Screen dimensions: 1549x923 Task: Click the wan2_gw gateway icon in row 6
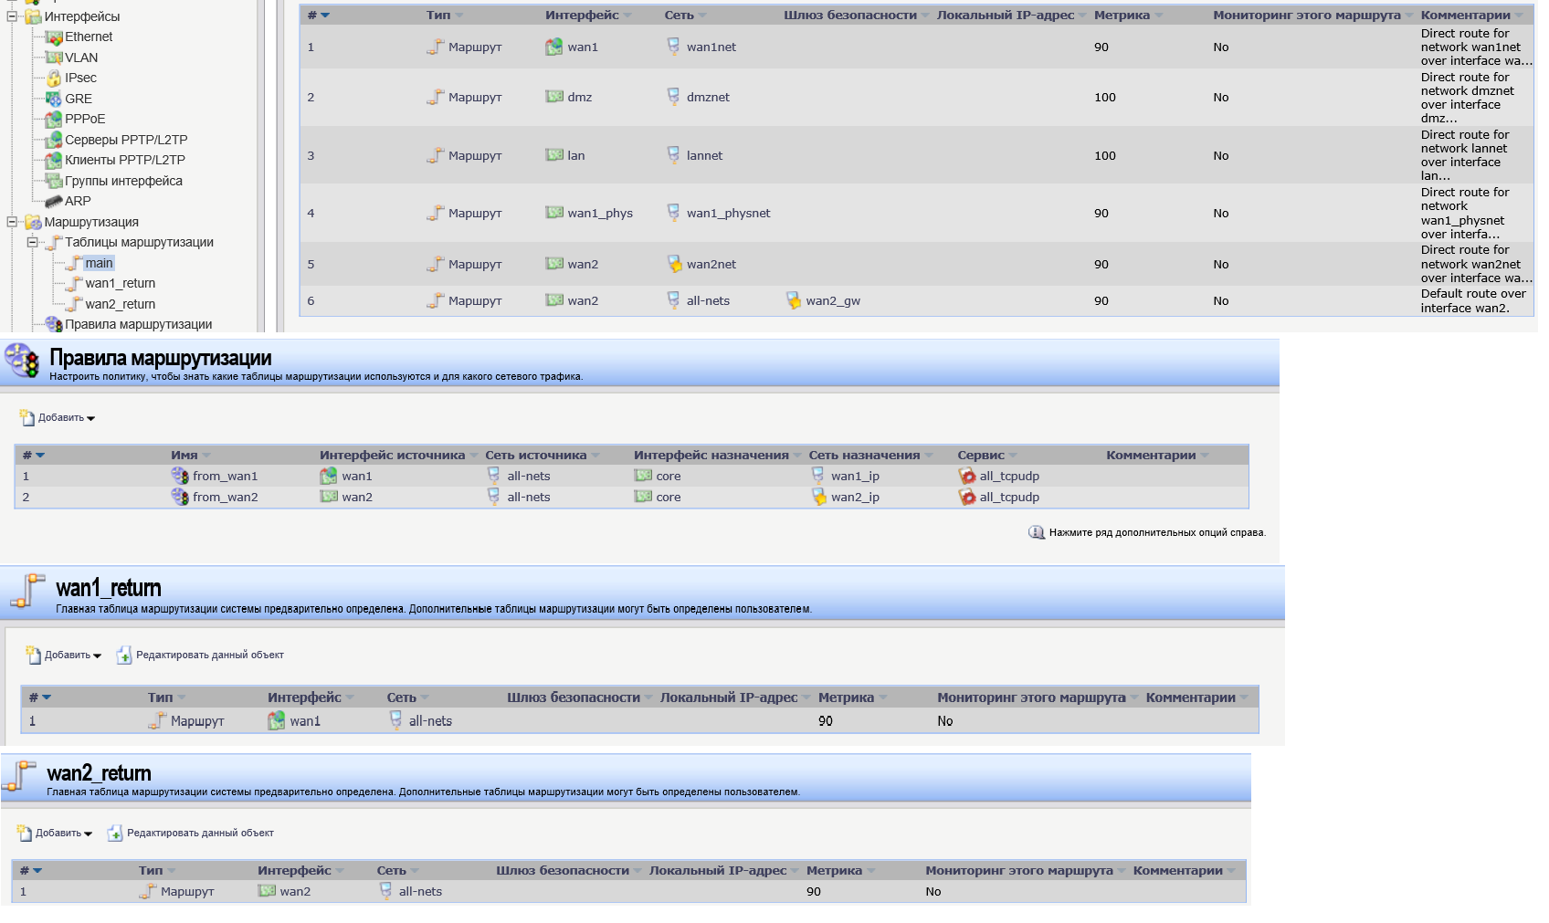794,300
